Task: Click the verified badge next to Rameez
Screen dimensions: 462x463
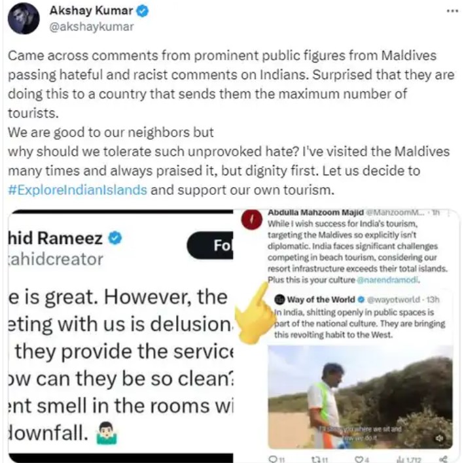Action: pyautogui.click(x=115, y=238)
